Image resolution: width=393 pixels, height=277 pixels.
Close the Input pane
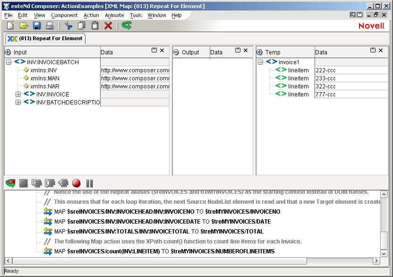162,50
